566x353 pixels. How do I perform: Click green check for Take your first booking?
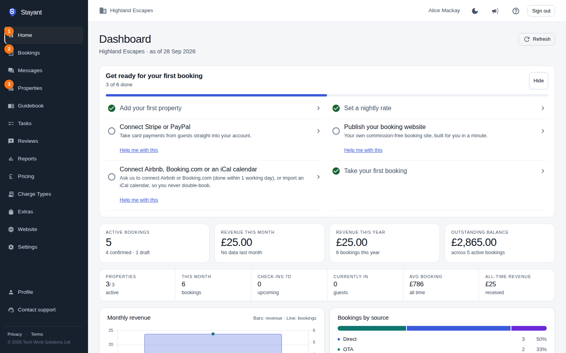point(336,171)
